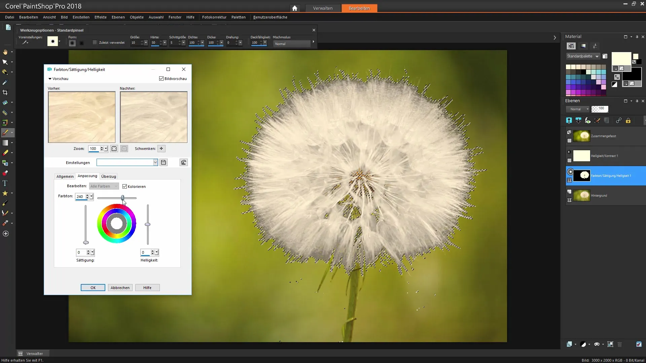The image size is (646, 363).
Task: Click the Abbrechen button
Action: point(120,288)
